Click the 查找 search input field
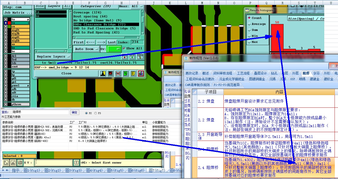Image resolution: width=338 pixels, height=179 pixels. [41, 112]
